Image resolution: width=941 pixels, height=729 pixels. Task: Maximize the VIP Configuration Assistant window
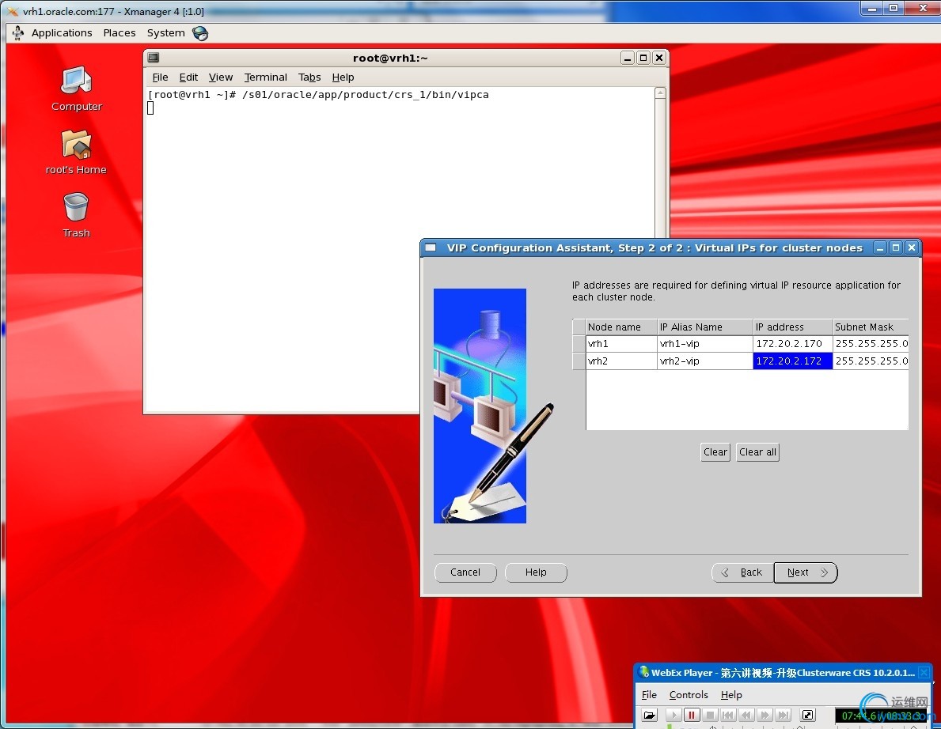point(896,247)
